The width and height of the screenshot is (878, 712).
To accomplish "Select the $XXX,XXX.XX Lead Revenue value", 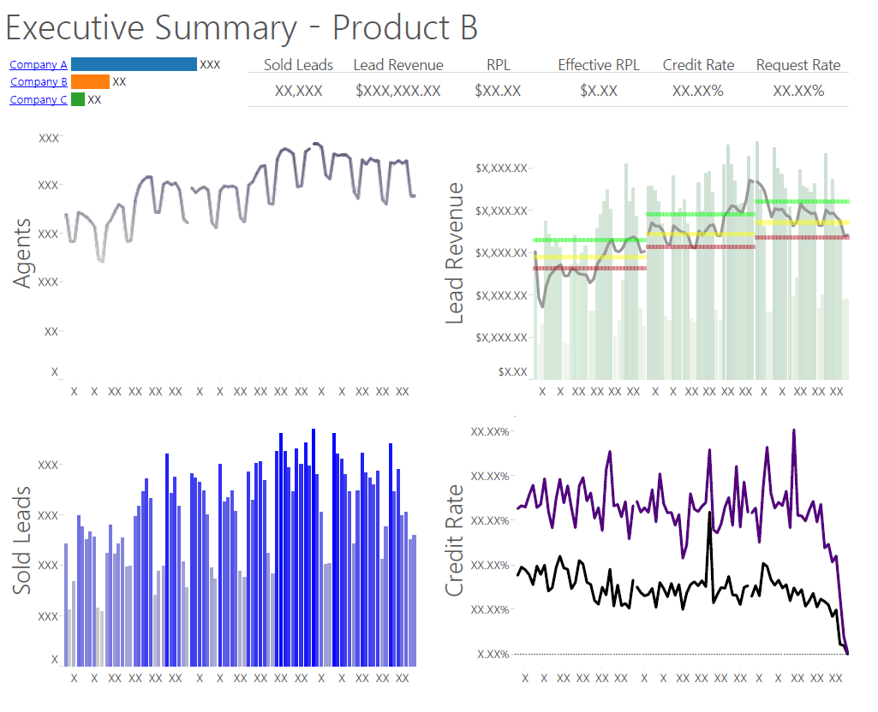I will 398,91.
